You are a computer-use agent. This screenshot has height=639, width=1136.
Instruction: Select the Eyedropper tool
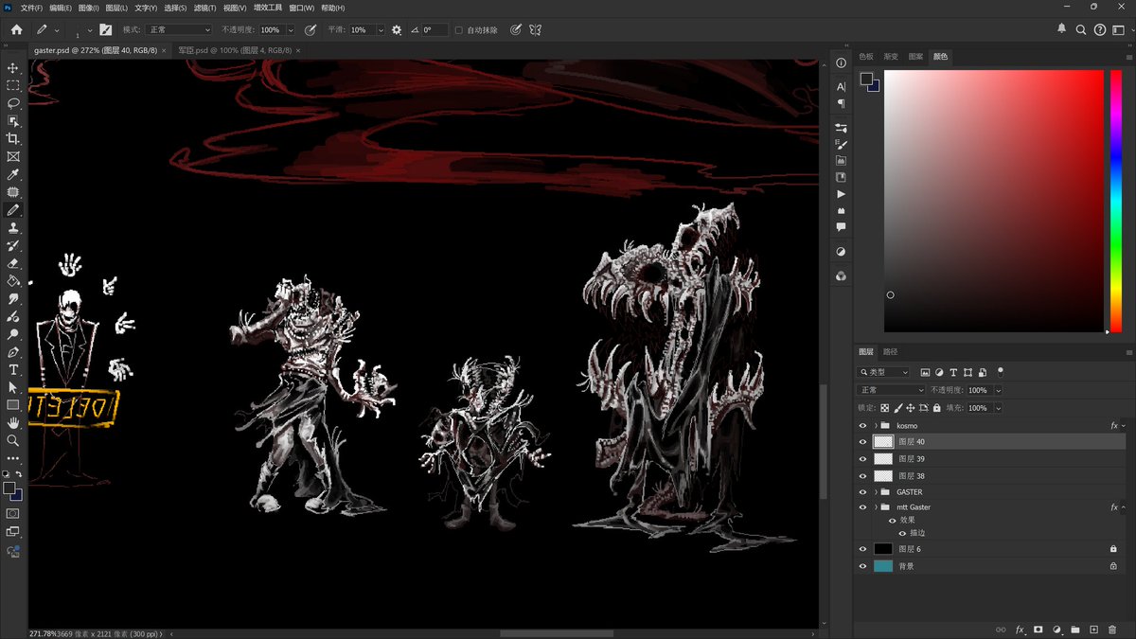pyautogui.click(x=13, y=174)
